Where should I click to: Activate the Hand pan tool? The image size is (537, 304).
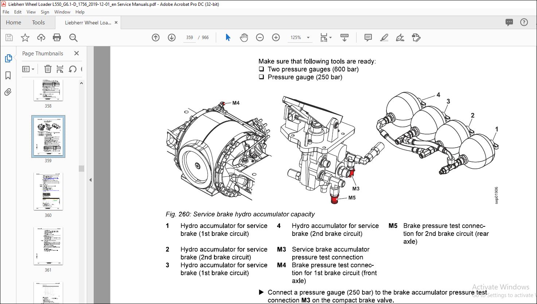[x=244, y=38]
